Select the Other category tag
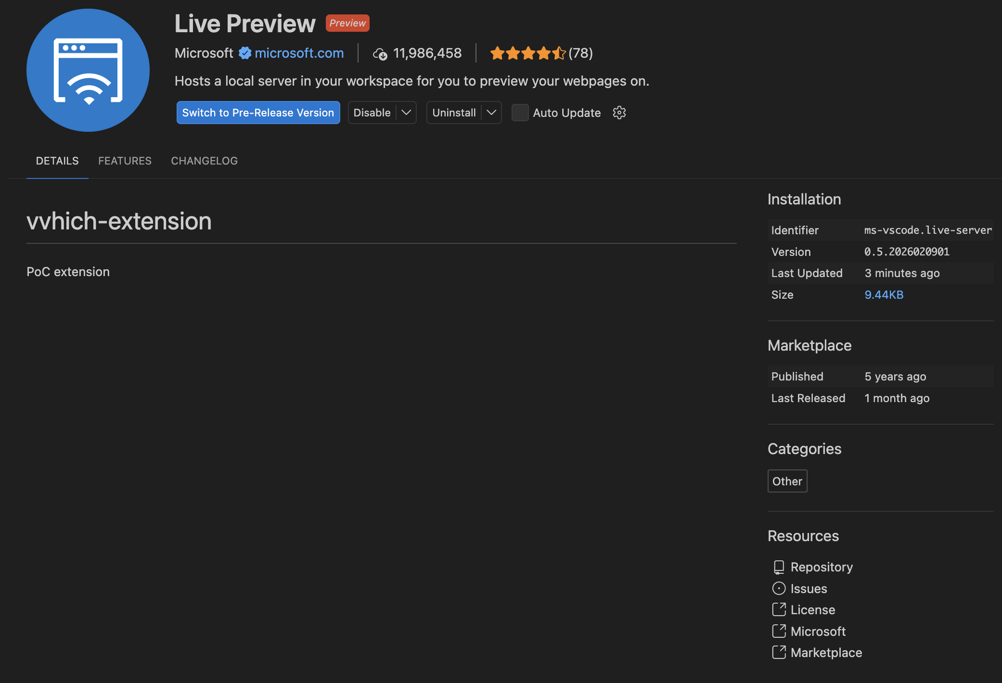 pos(787,481)
